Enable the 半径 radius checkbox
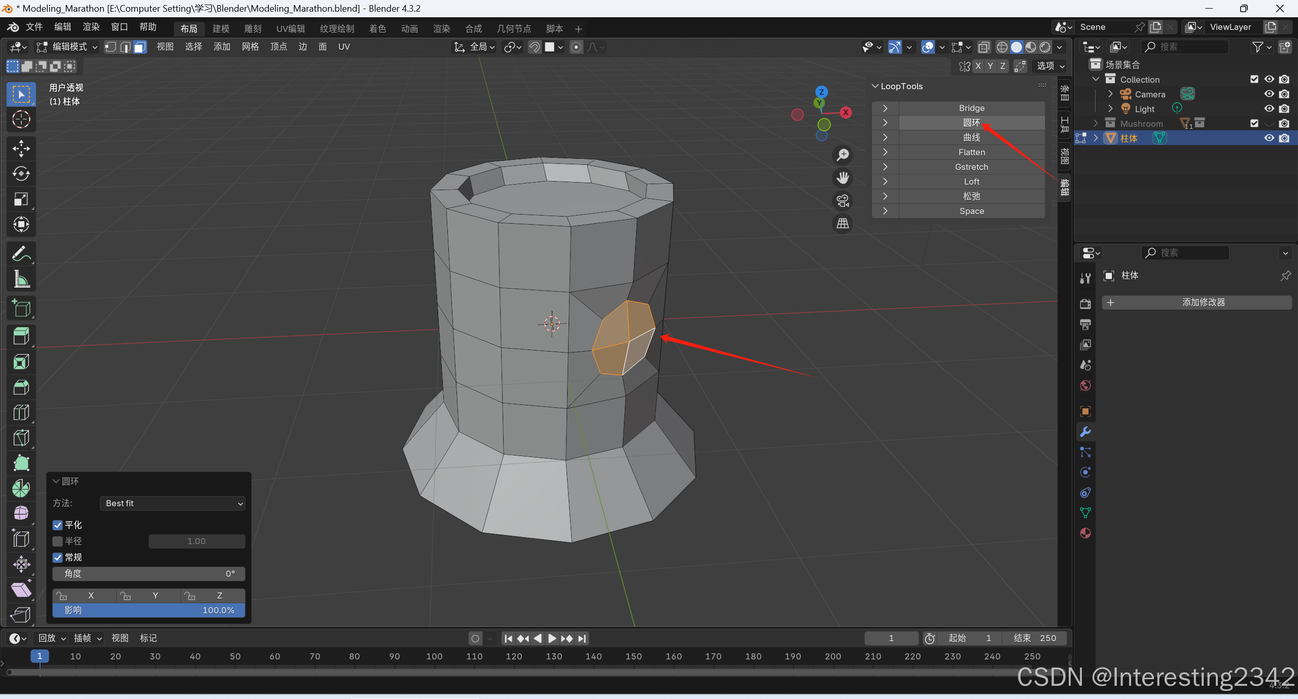 [x=58, y=541]
